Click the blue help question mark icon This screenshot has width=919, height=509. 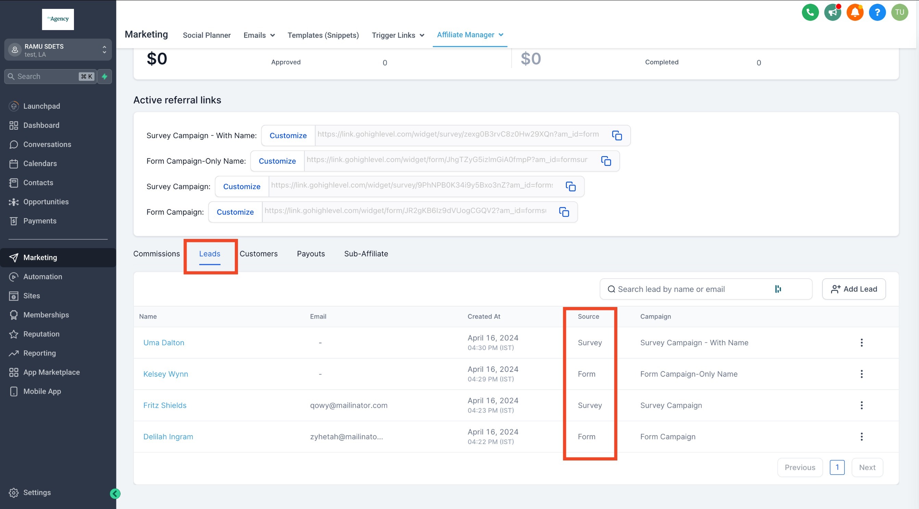[x=877, y=12]
